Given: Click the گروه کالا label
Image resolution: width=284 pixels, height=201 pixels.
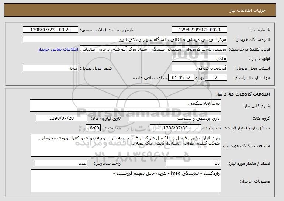Looking at the screenshot, I should [x=261, y=119].
